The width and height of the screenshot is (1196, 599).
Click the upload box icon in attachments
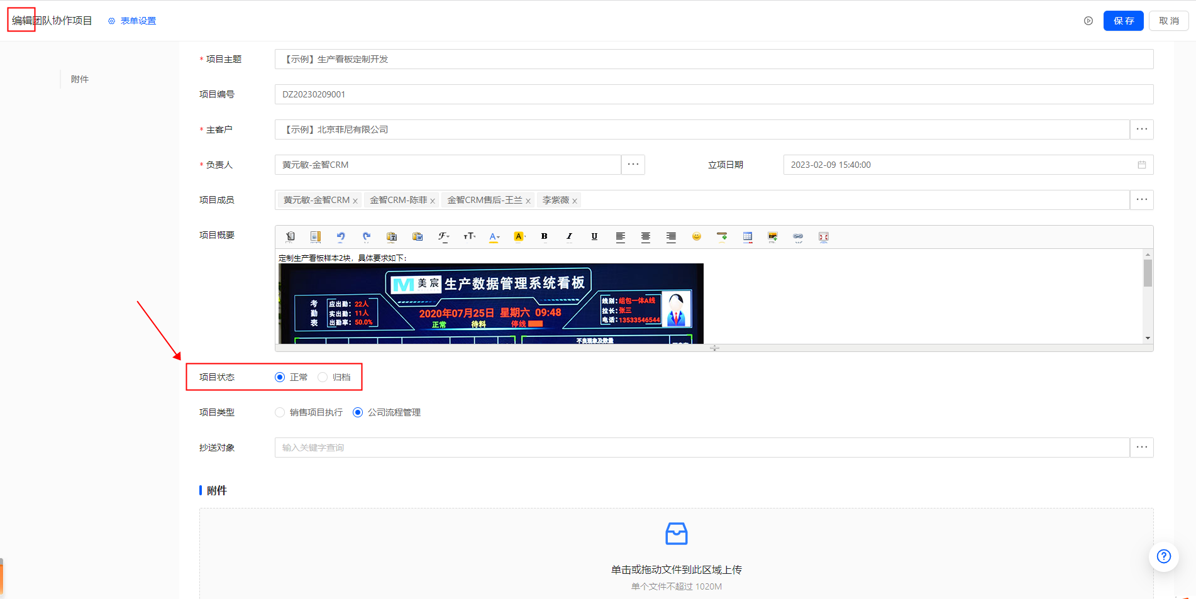[677, 534]
